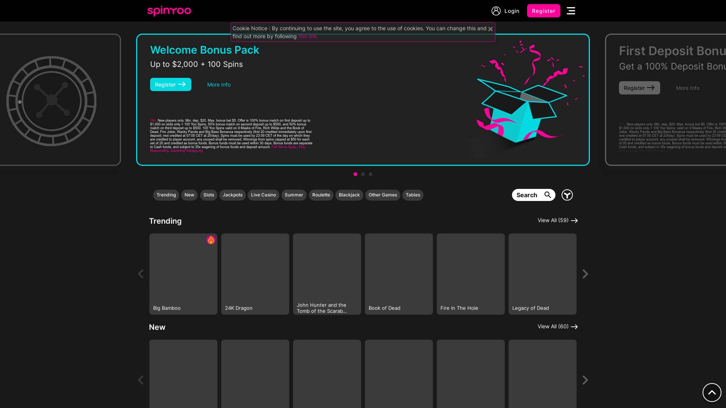The height and width of the screenshot is (408, 726).
Task: Toggle the Slots game filter
Action: (x=208, y=195)
